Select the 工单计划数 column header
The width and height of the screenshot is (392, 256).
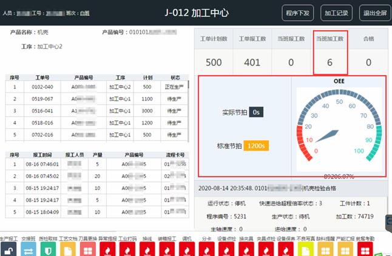point(214,39)
